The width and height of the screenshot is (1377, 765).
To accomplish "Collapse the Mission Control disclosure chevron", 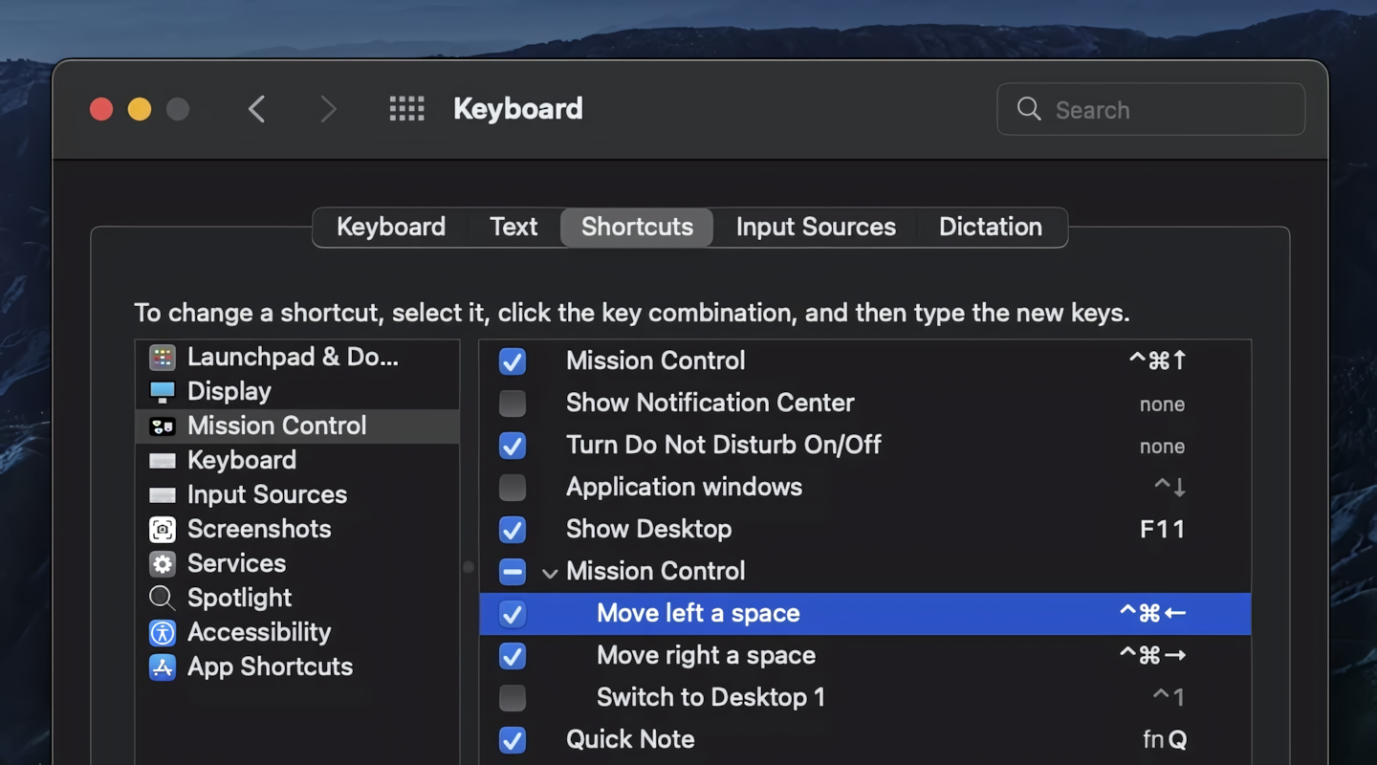I will point(550,573).
